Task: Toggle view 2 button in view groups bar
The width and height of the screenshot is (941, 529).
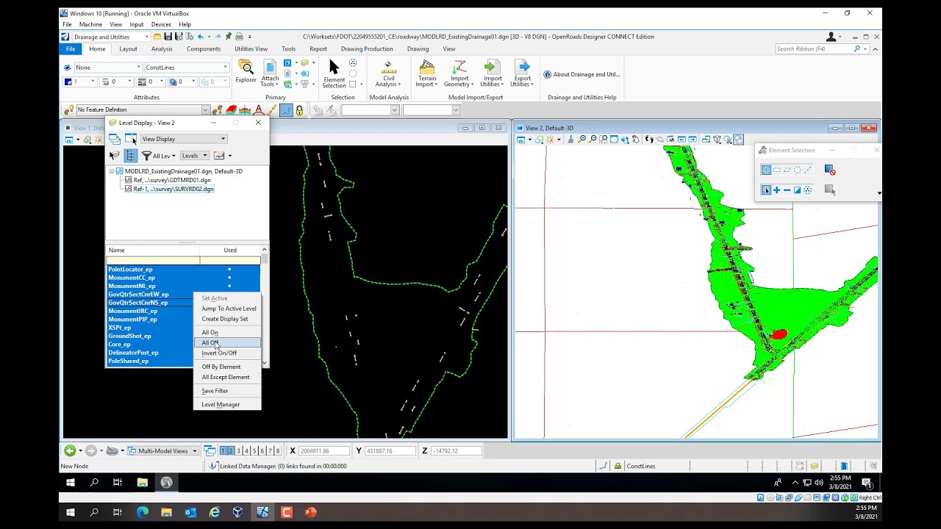Action: [x=231, y=450]
